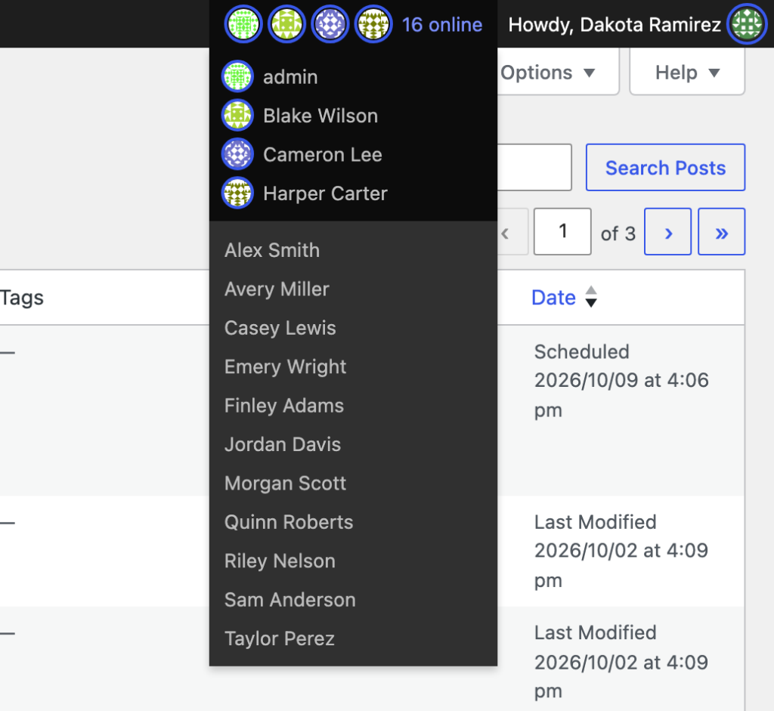Select Blake Wilson in the online list
774x711 pixels.
pos(320,116)
